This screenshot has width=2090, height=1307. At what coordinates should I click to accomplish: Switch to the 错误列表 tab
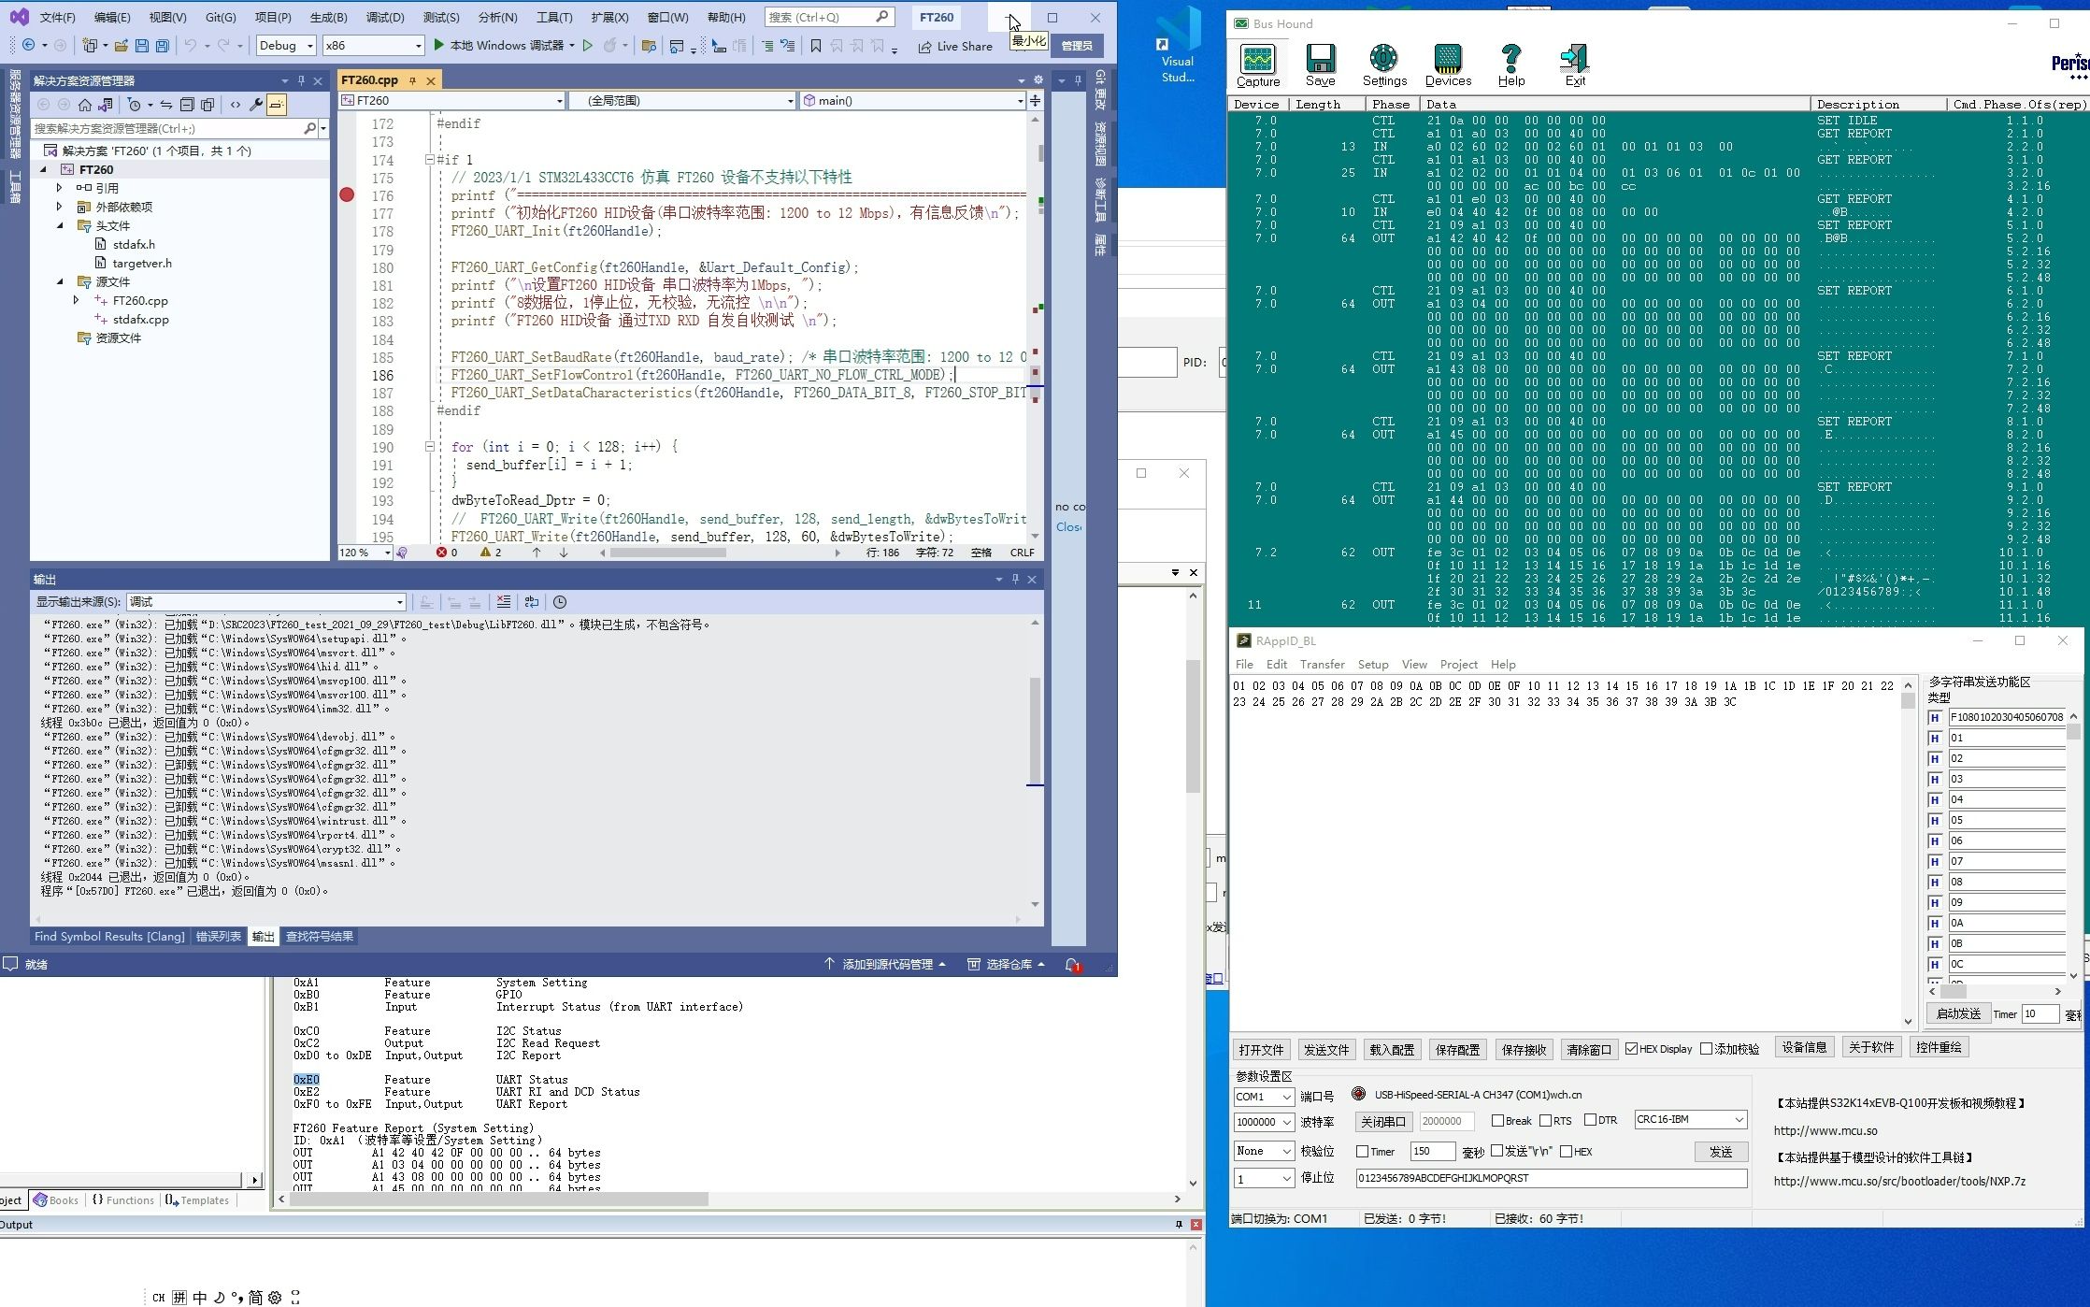pos(219,936)
